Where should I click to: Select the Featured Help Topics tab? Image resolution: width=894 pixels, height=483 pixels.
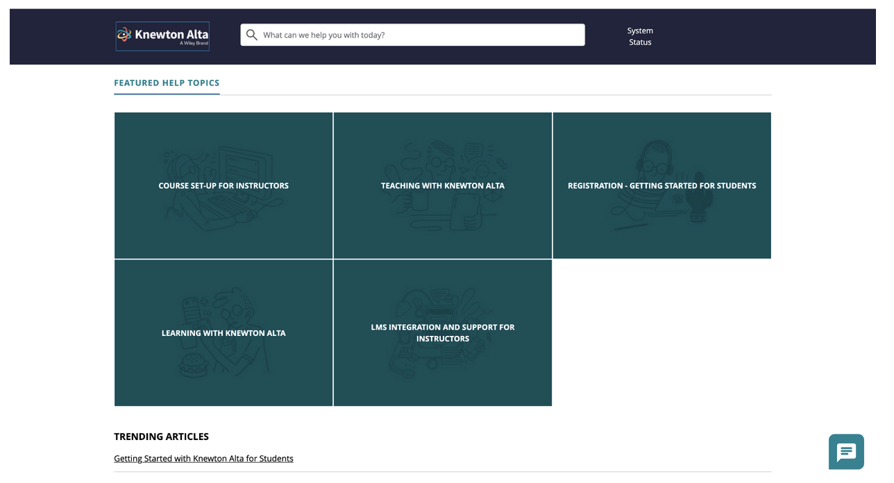pyautogui.click(x=167, y=83)
